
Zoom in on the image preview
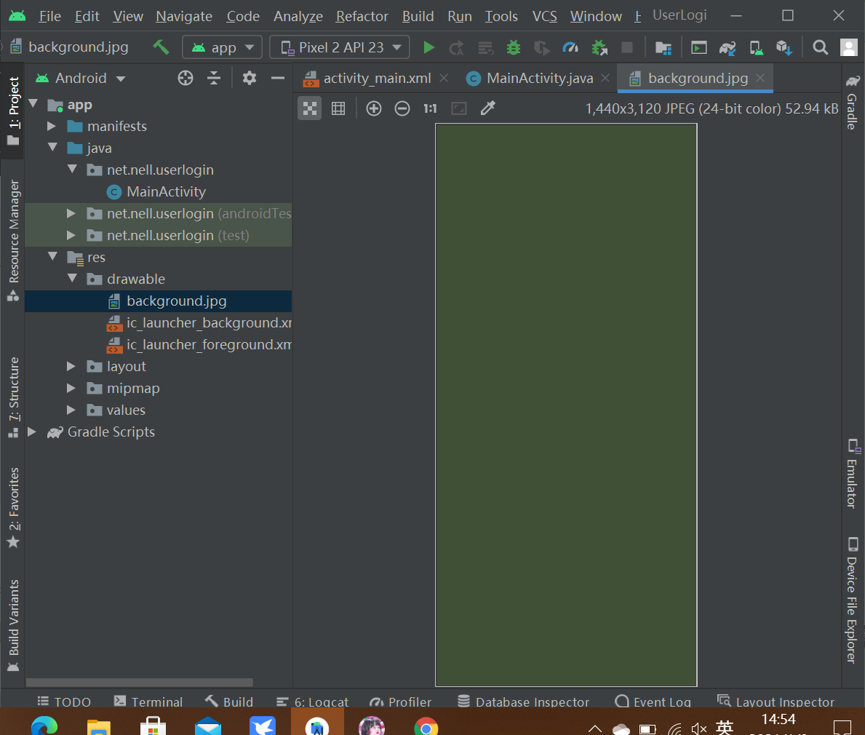pyautogui.click(x=374, y=108)
